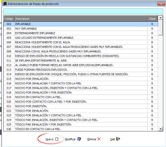Select row PUEDE FORMAR PERÓXIDOS EXPLOSIVOS
The width and height of the screenshot is (166, 147).
pyautogui.click(x=81, y=70)
